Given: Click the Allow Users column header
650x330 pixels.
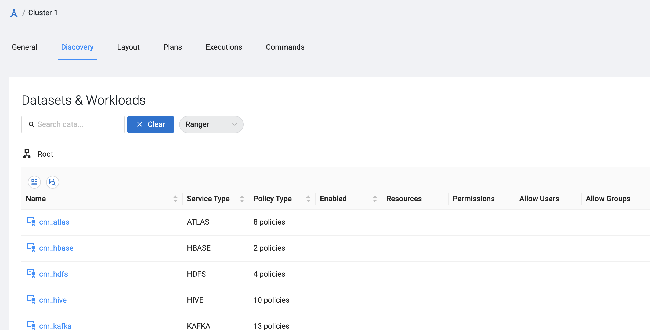Looking at the screenshot, I should click(539, 199).
